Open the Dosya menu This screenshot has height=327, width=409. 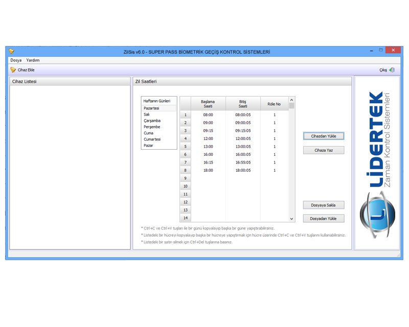pyautogui.click(x=16, y=60)
